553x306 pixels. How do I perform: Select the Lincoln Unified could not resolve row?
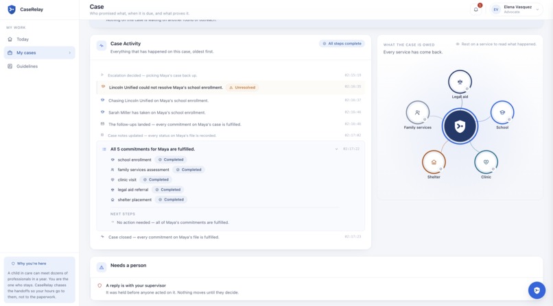click(231, 88)
